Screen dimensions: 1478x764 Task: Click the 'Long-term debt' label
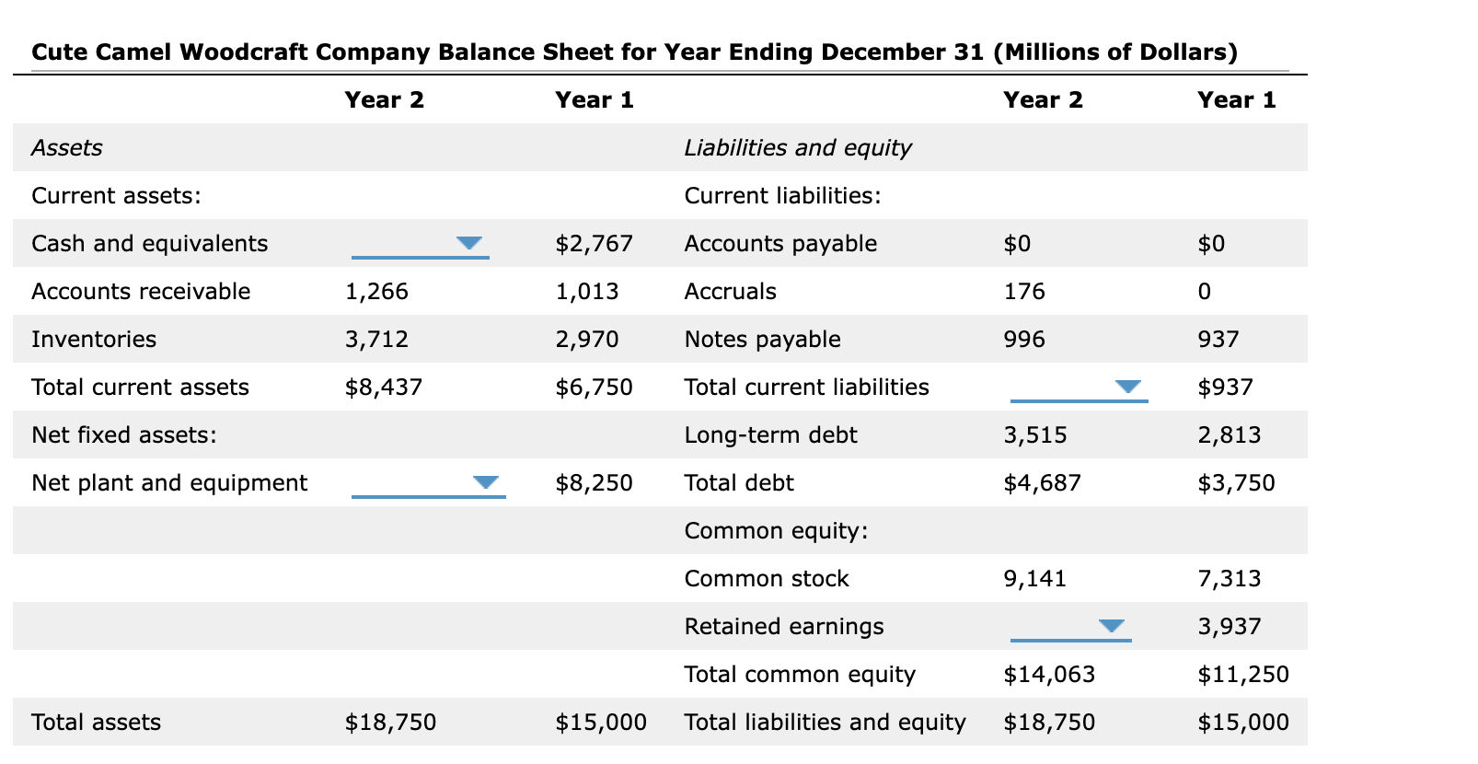(x=771, y=435)
